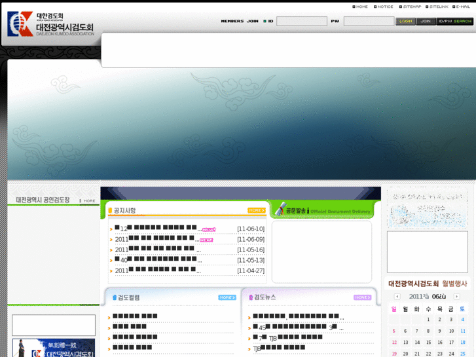This screenshot has height=357, width=476.
Task: Focus the PW password field
Action: (369, 21)
